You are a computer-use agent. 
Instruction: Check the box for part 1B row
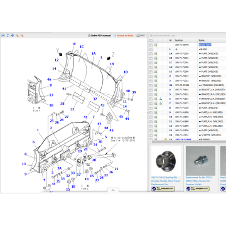click(x=151, y=58)
